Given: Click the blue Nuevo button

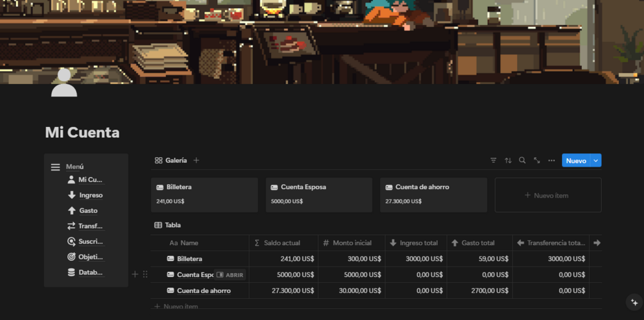Looking at the screenshot, I should coord(576,160).
